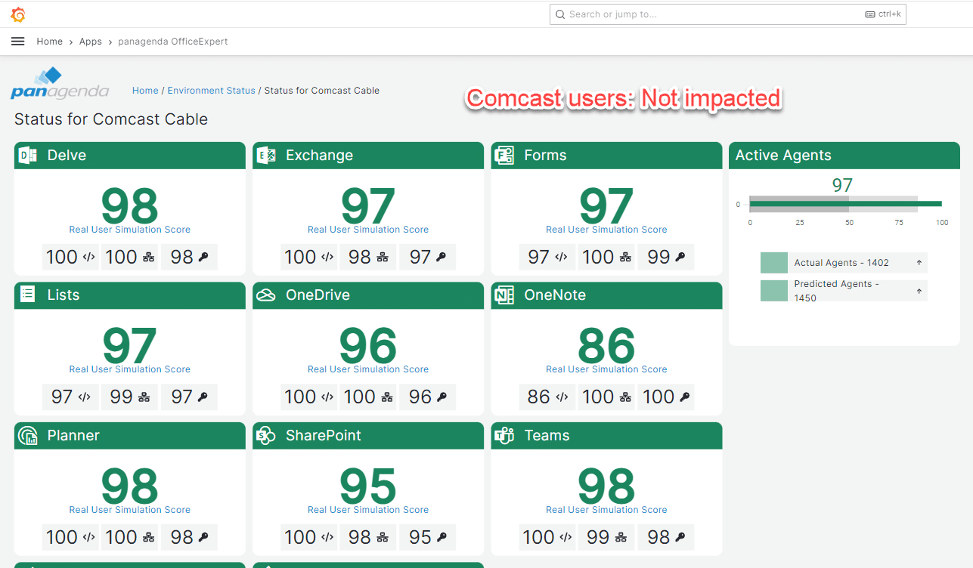Click the Forms app icon
The image size is (973, 568).
pyautogui.click(x=504, y=156)
